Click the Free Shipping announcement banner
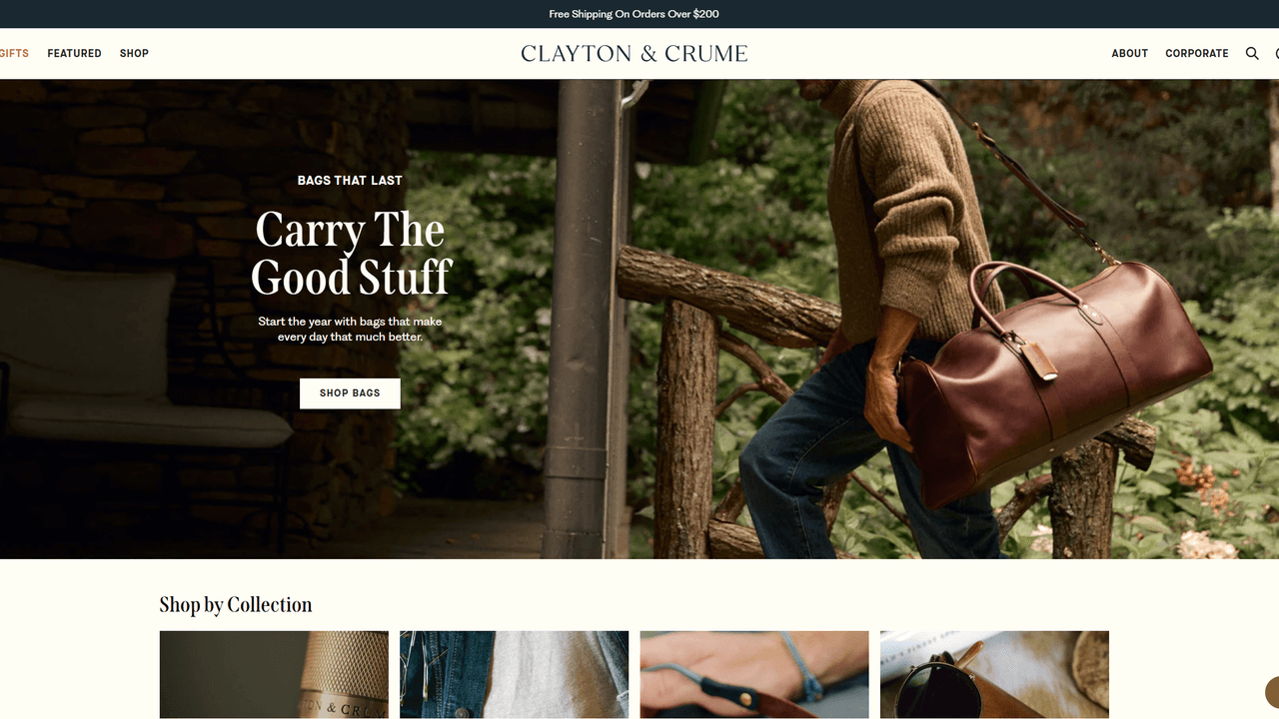1279x719 pixels. (x=634, y=14)
